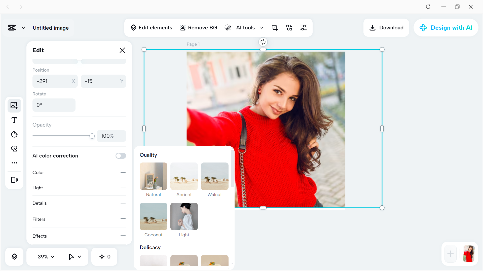The height and width of the screenshot is (271, 483).
Task: Select the Text tool in sidebar
Action: pyautogui.click(x=14, y=120)
